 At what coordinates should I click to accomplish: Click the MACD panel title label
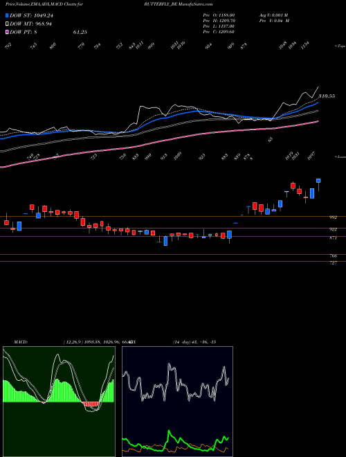click(21, 342)
